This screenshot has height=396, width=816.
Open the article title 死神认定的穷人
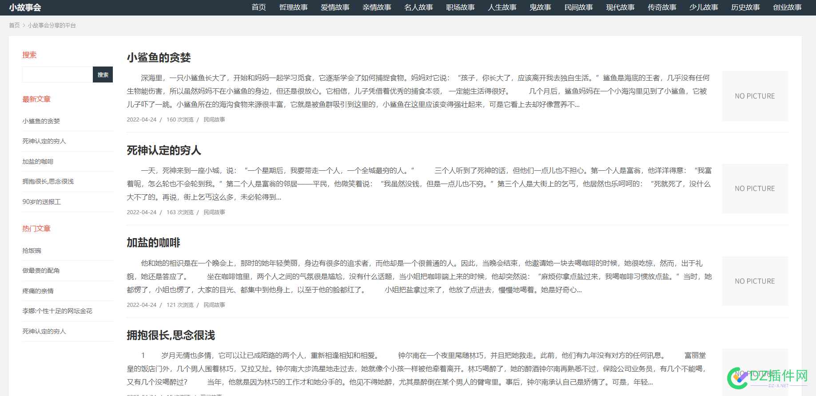[x=164, y=150]
